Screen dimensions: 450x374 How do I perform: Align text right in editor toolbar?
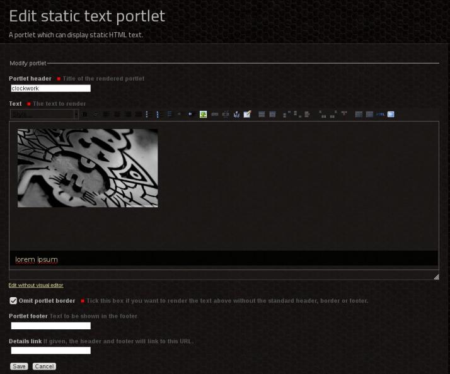click(x=128, y=115)
